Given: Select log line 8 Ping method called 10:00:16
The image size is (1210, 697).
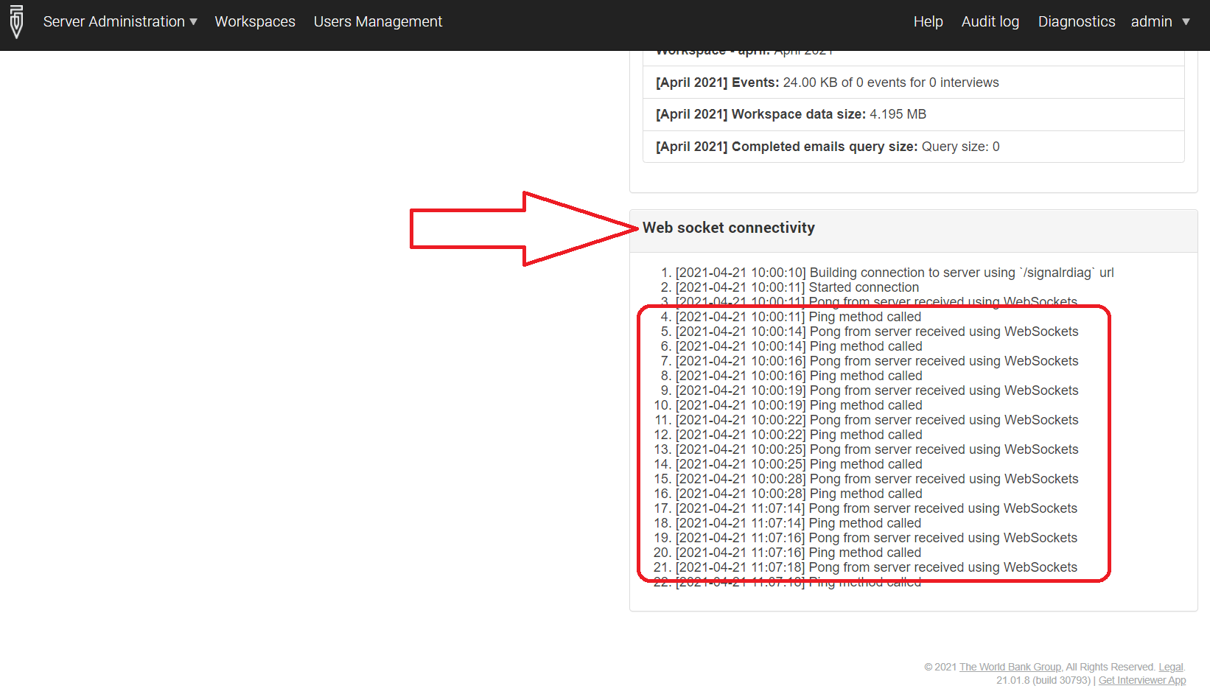Looking at the screenshot, I should click(799, 376).
